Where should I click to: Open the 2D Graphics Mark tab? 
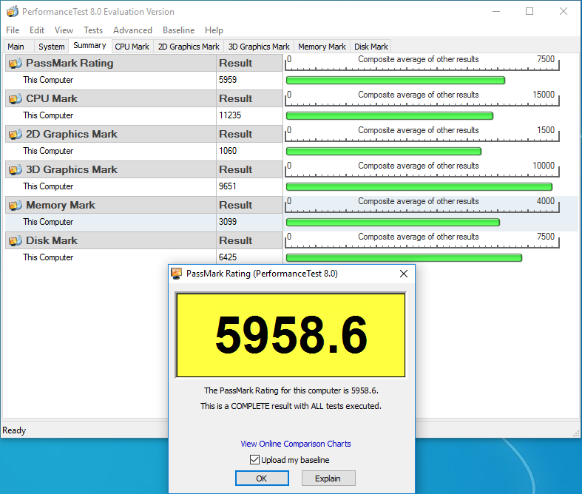189,47
